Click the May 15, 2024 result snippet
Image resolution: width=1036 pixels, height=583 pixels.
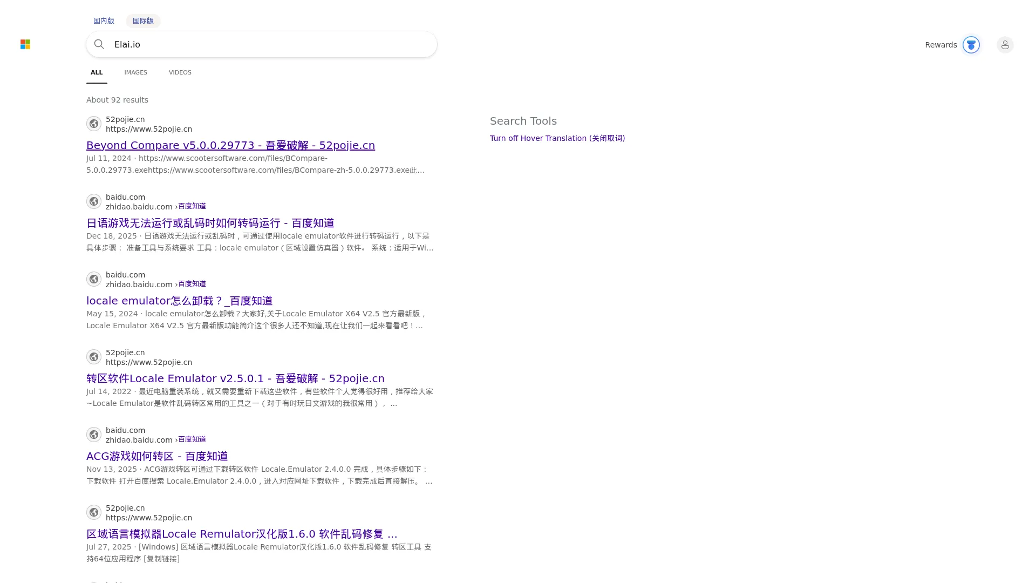257,320
